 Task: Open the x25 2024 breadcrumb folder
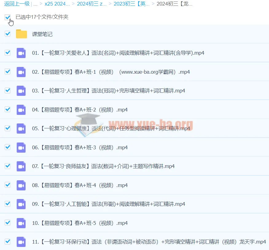click(x=57, y=4)
